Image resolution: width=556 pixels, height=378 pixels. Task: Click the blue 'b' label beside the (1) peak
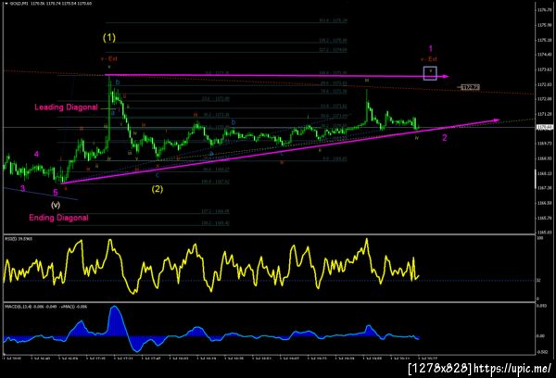pyautogui.click(x=118, y=82)
